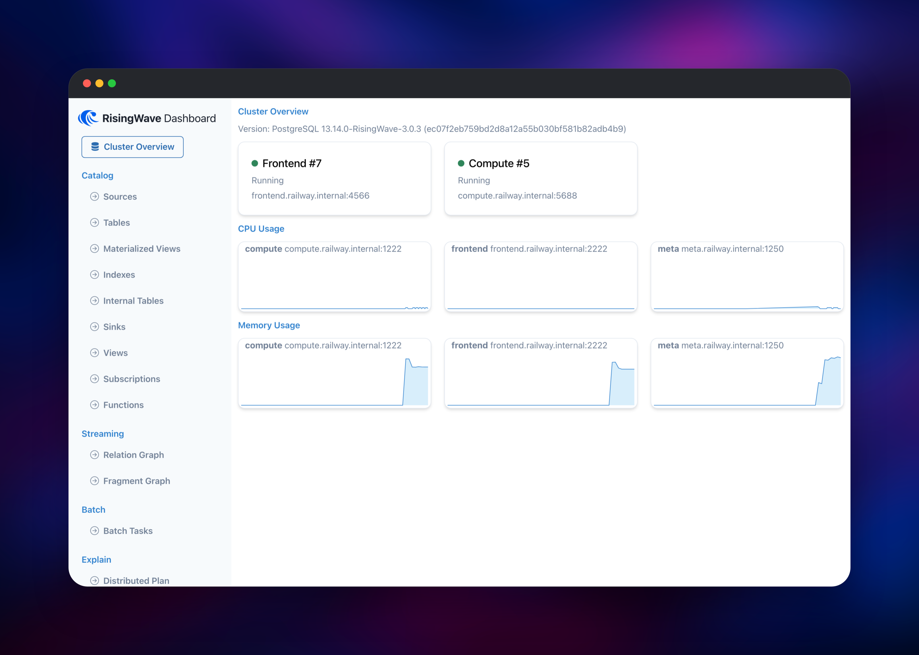Click the Catalog section heading

pos(97,175)
